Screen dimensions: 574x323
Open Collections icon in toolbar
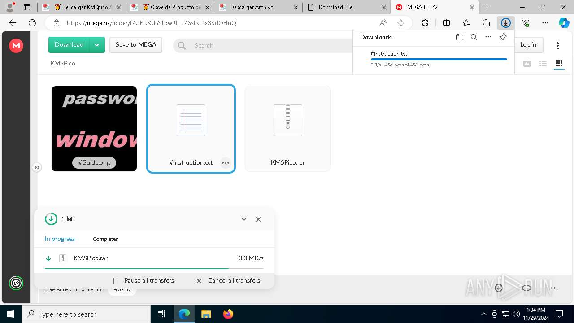click(486, 23)
